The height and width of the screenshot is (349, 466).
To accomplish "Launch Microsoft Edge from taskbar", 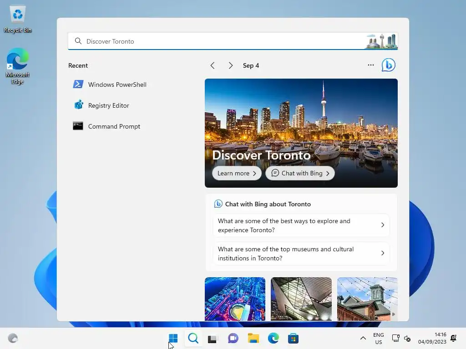I will pyautogui.click(x=273, y=338).
